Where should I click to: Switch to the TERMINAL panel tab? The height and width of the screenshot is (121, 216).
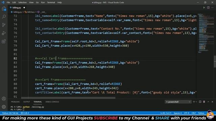click(37, 102)
